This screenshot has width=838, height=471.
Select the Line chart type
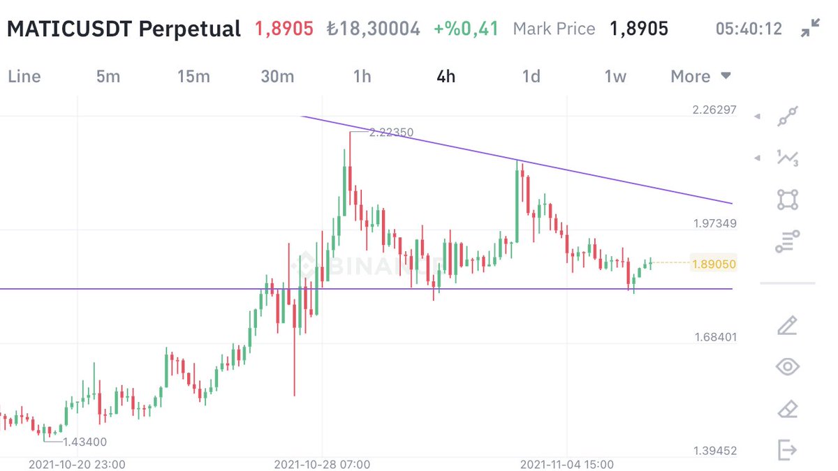pos(24,76)
